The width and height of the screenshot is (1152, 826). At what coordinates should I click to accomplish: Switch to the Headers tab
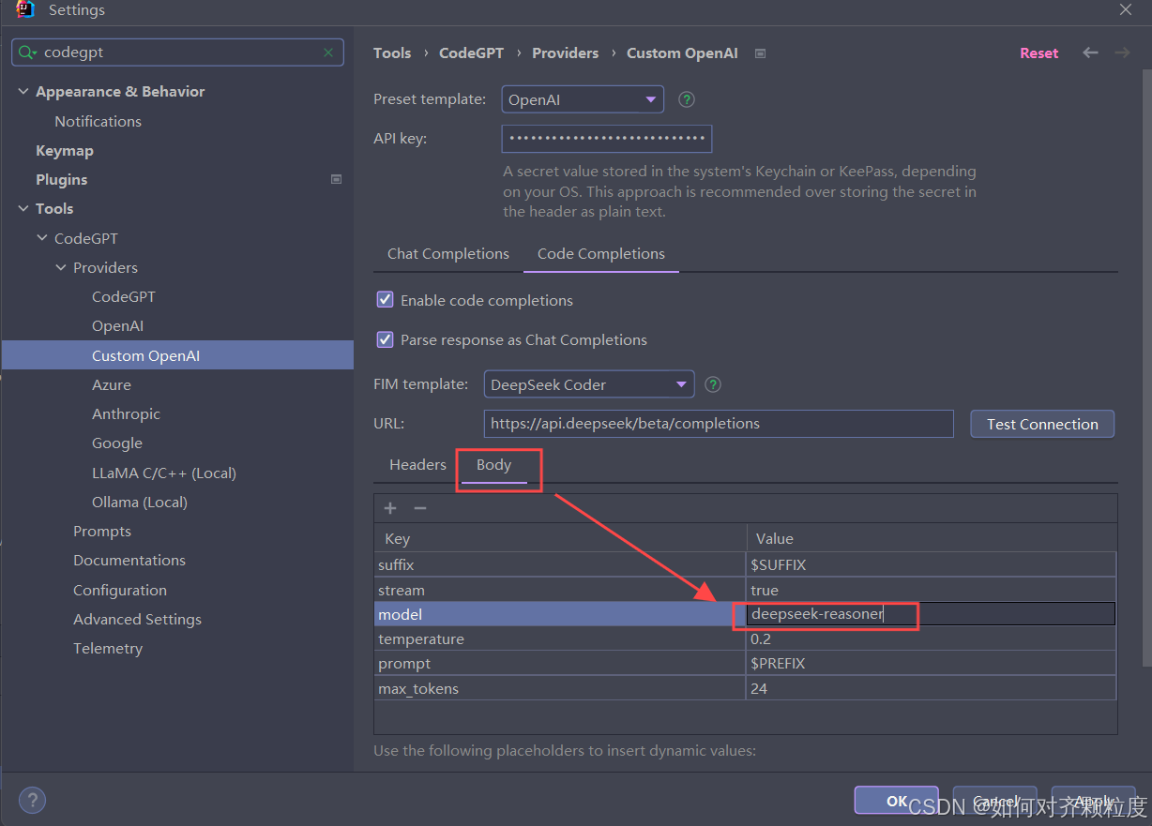pos(418,465)
